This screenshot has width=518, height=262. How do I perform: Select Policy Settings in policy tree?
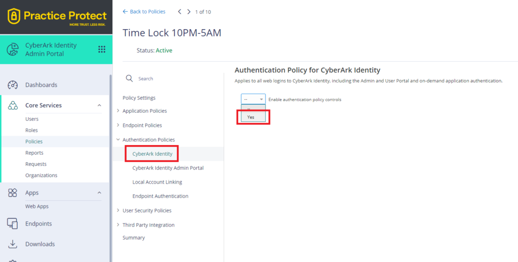(x=139, y=98)
